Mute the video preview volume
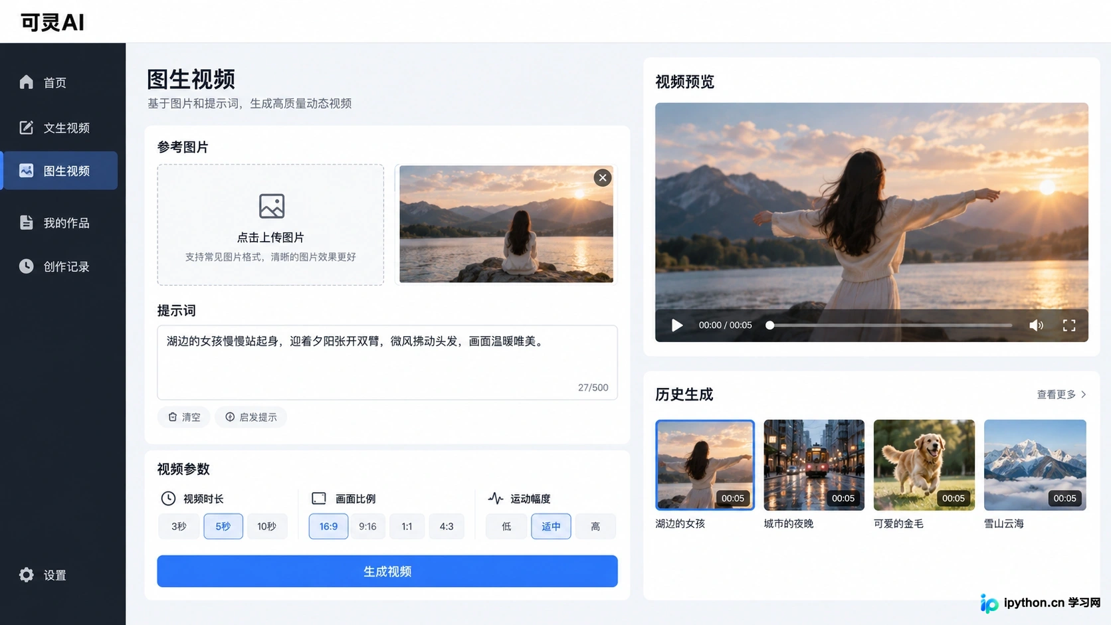The image size is (1111, 625). 1036,325
